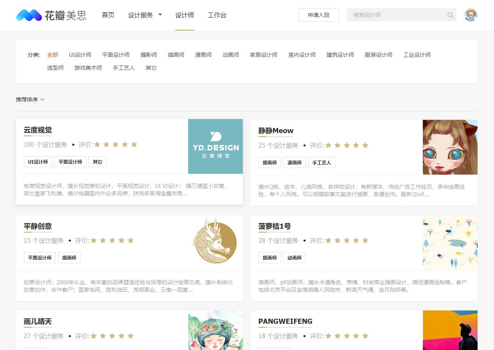Filter by UI设计师 category
The image size is (494, 350).
tap(80, 55)
